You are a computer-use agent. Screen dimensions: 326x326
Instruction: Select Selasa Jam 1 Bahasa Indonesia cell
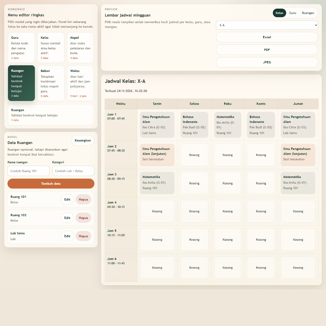[x=194, y=125]
